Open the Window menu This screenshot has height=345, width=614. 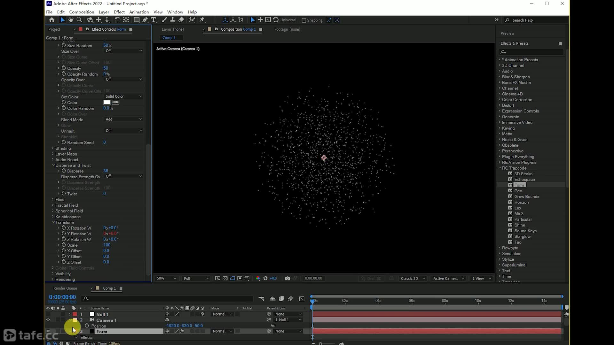[175, 12]
